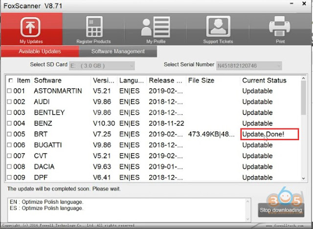Select the BENTLEY software name
Viewport: 313px width, 229px height.
49,112
